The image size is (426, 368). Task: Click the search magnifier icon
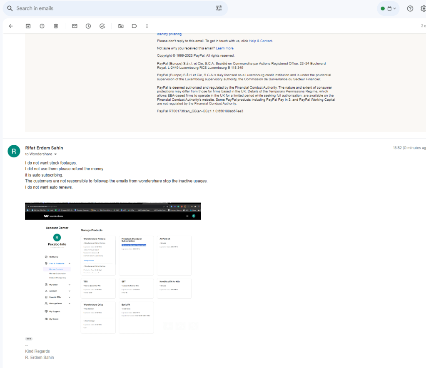pos(10,8)
